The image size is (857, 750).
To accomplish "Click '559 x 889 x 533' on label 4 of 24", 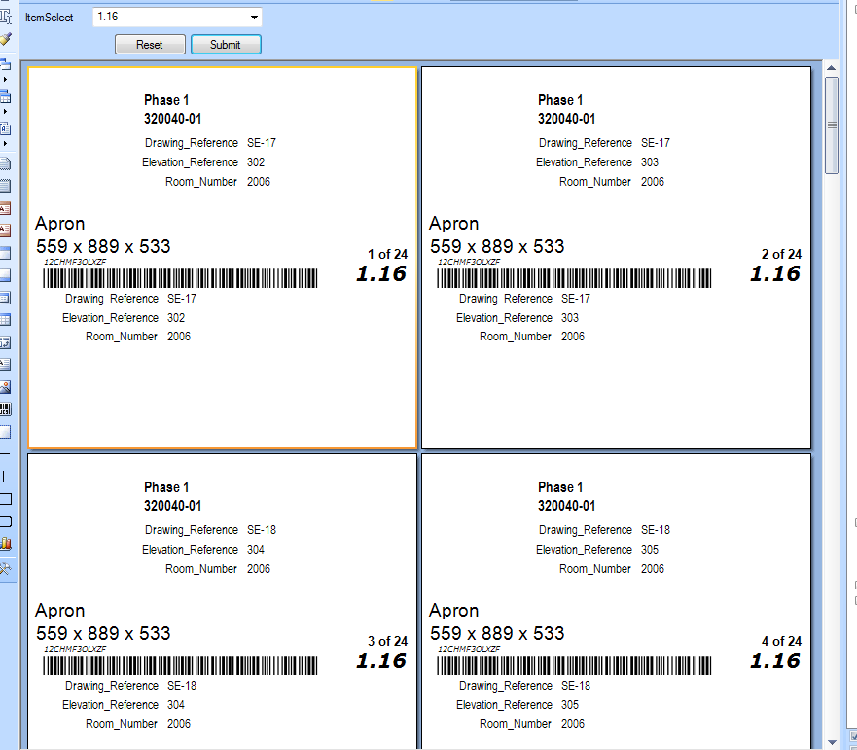I will pos(497,633).
